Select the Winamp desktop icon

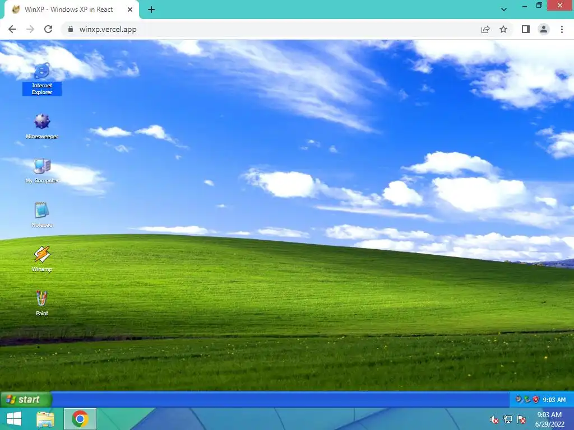pos(41,259)
